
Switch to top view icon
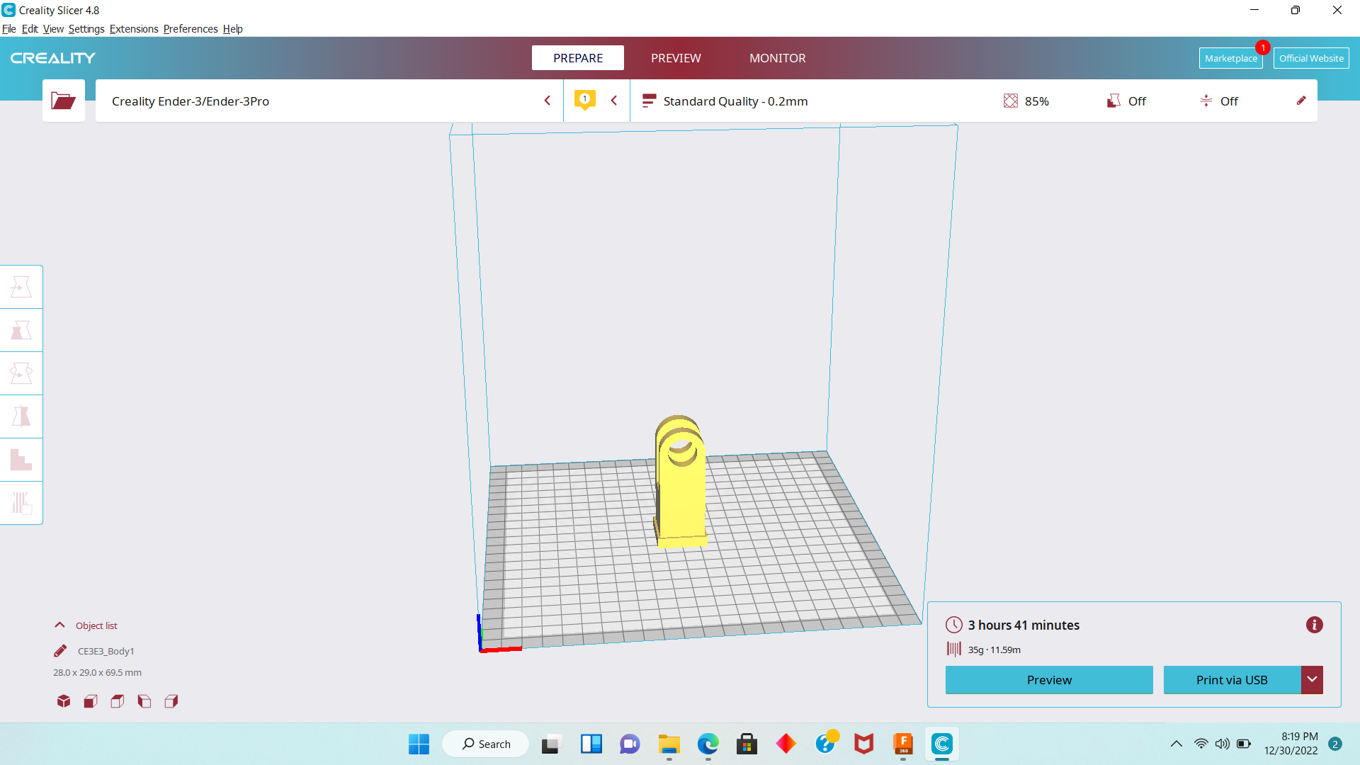(x=118, y=701)
